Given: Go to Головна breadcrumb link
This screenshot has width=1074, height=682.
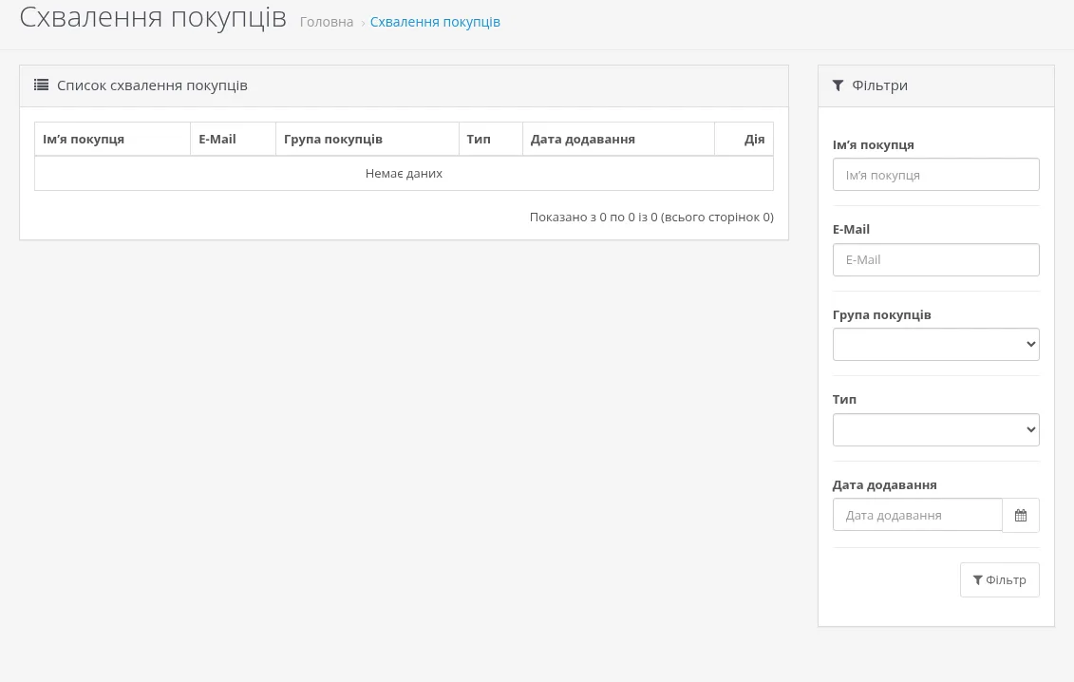Looking at the screenshot, I should click(x=327, y=22).
